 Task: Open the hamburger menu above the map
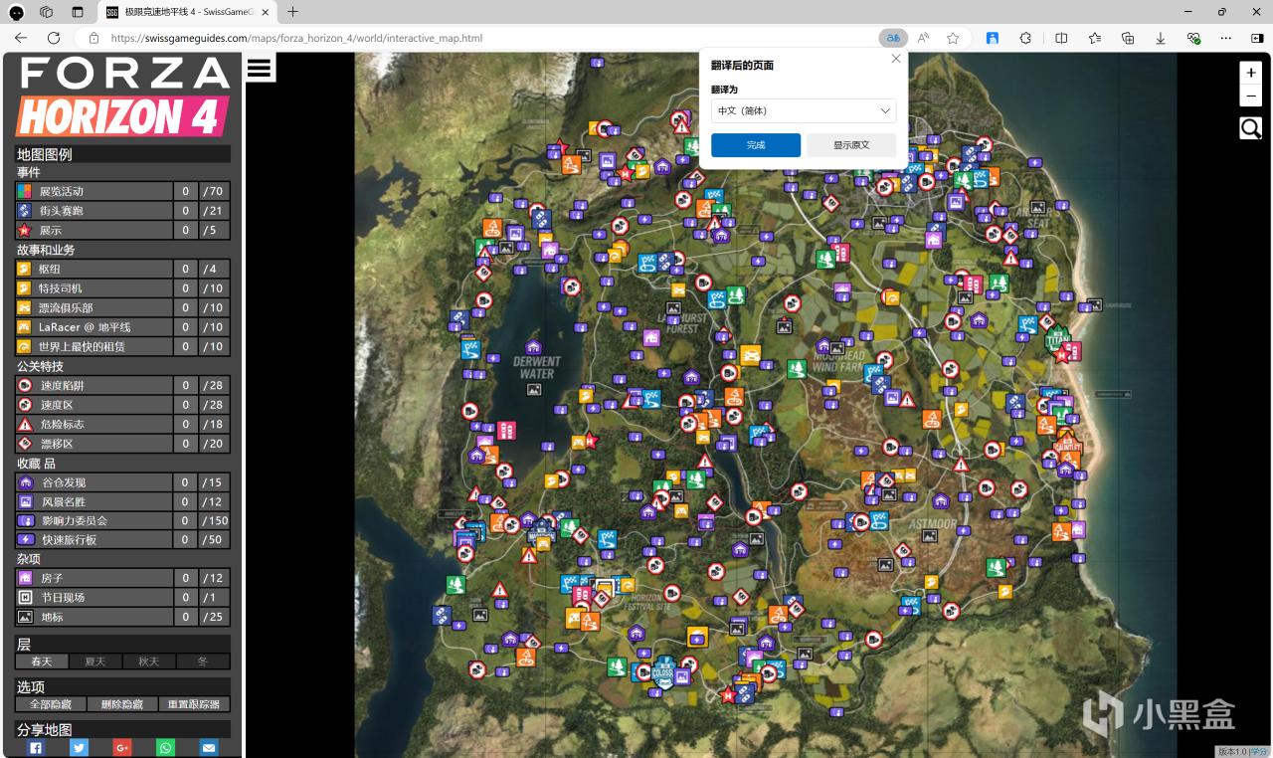(260, 68)
